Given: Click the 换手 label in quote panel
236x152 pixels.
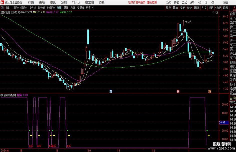Looking at the screenshot, I should (x=233, y=84).
